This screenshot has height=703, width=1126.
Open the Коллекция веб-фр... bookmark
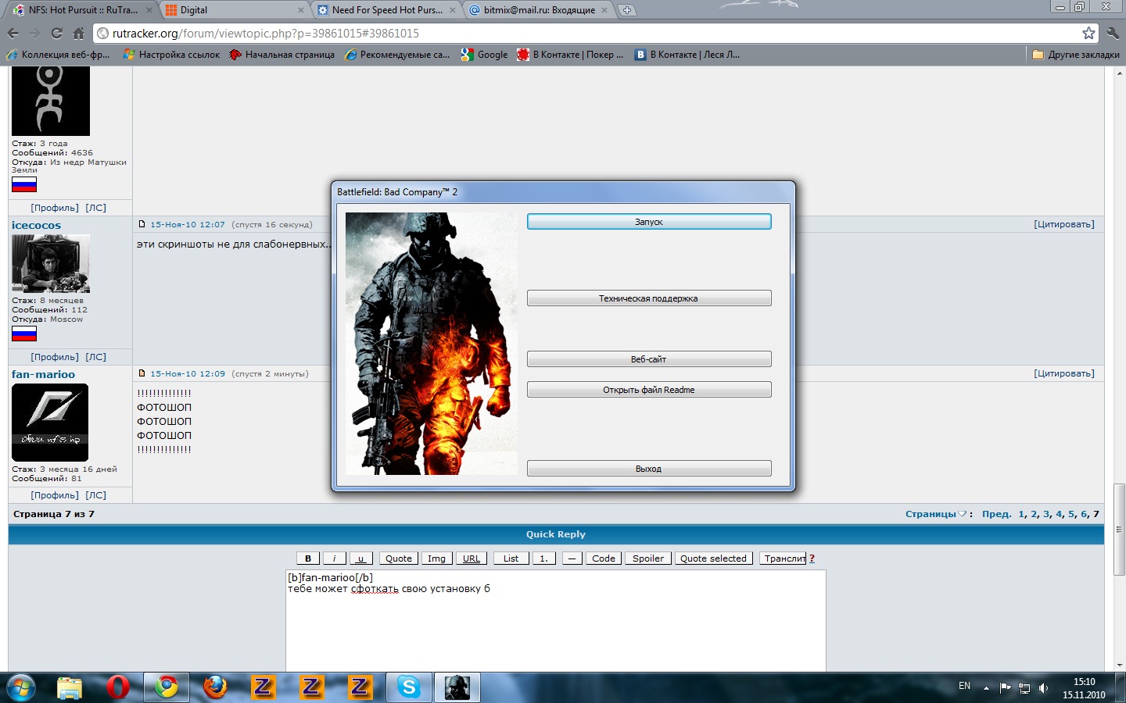tap(57, 55)
